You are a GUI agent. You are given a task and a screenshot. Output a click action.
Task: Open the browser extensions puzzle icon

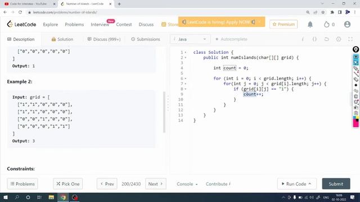click(332, 12)
